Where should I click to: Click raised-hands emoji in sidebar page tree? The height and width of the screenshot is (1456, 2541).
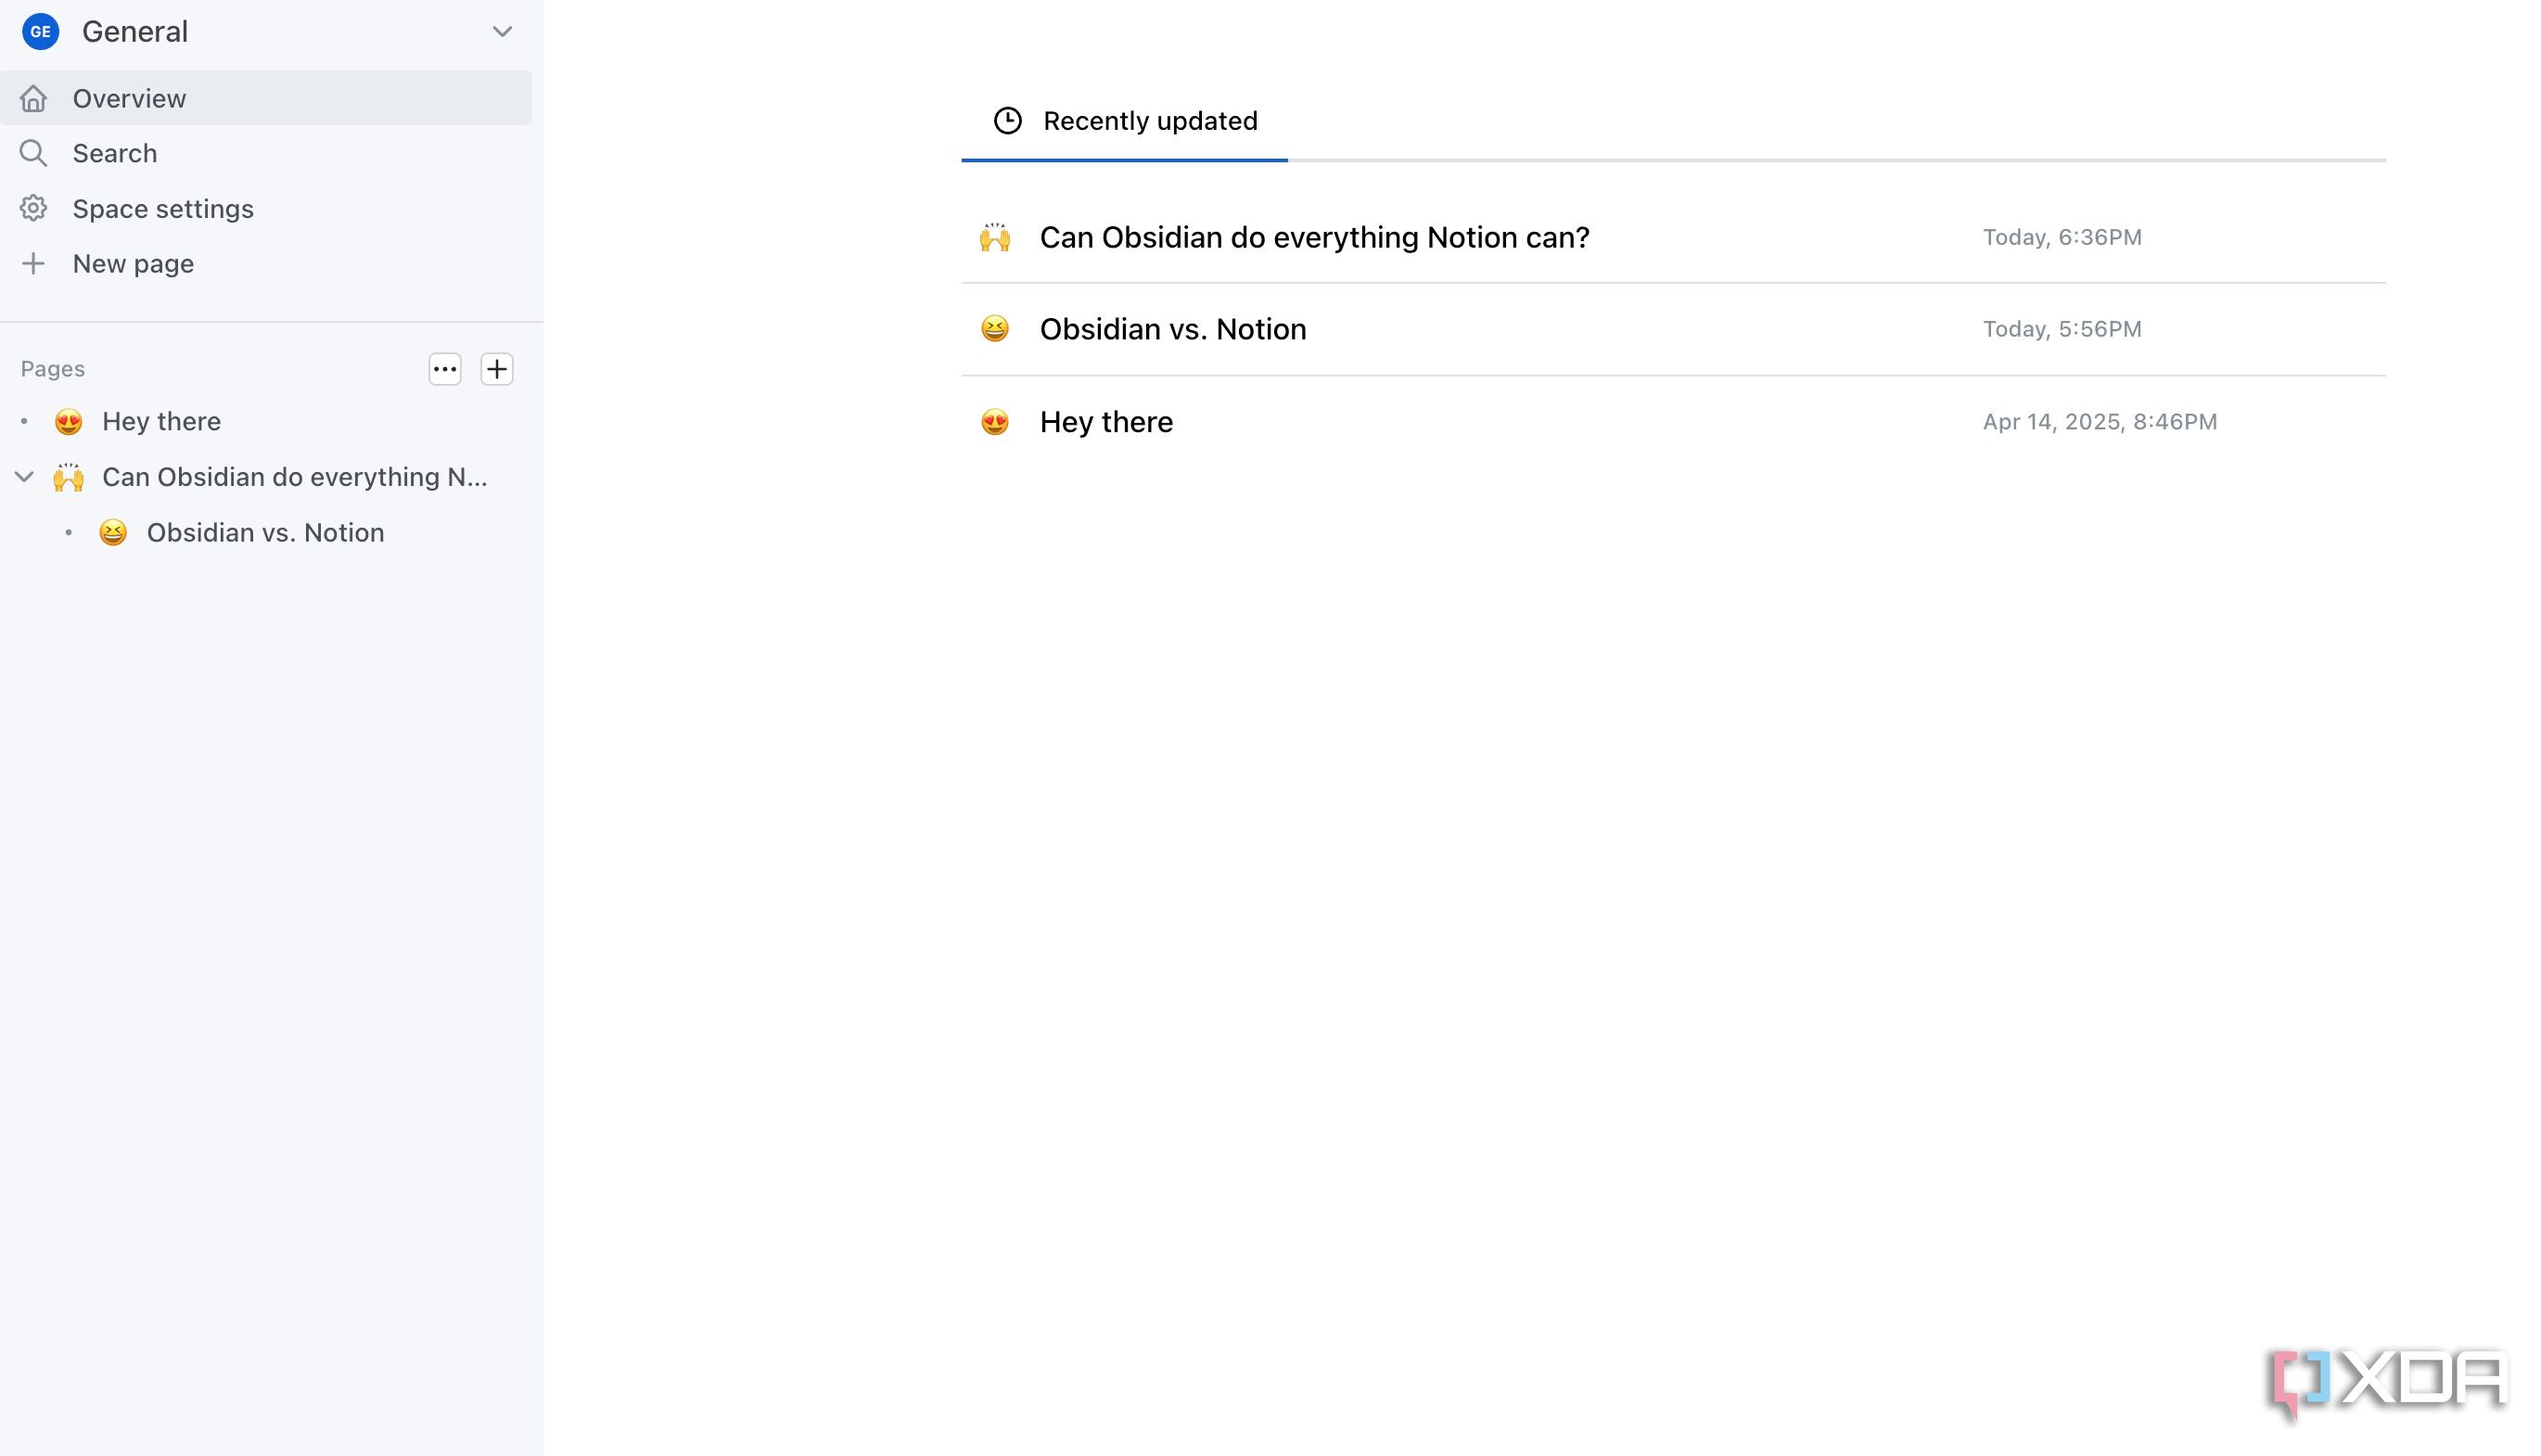click(68, 477)
